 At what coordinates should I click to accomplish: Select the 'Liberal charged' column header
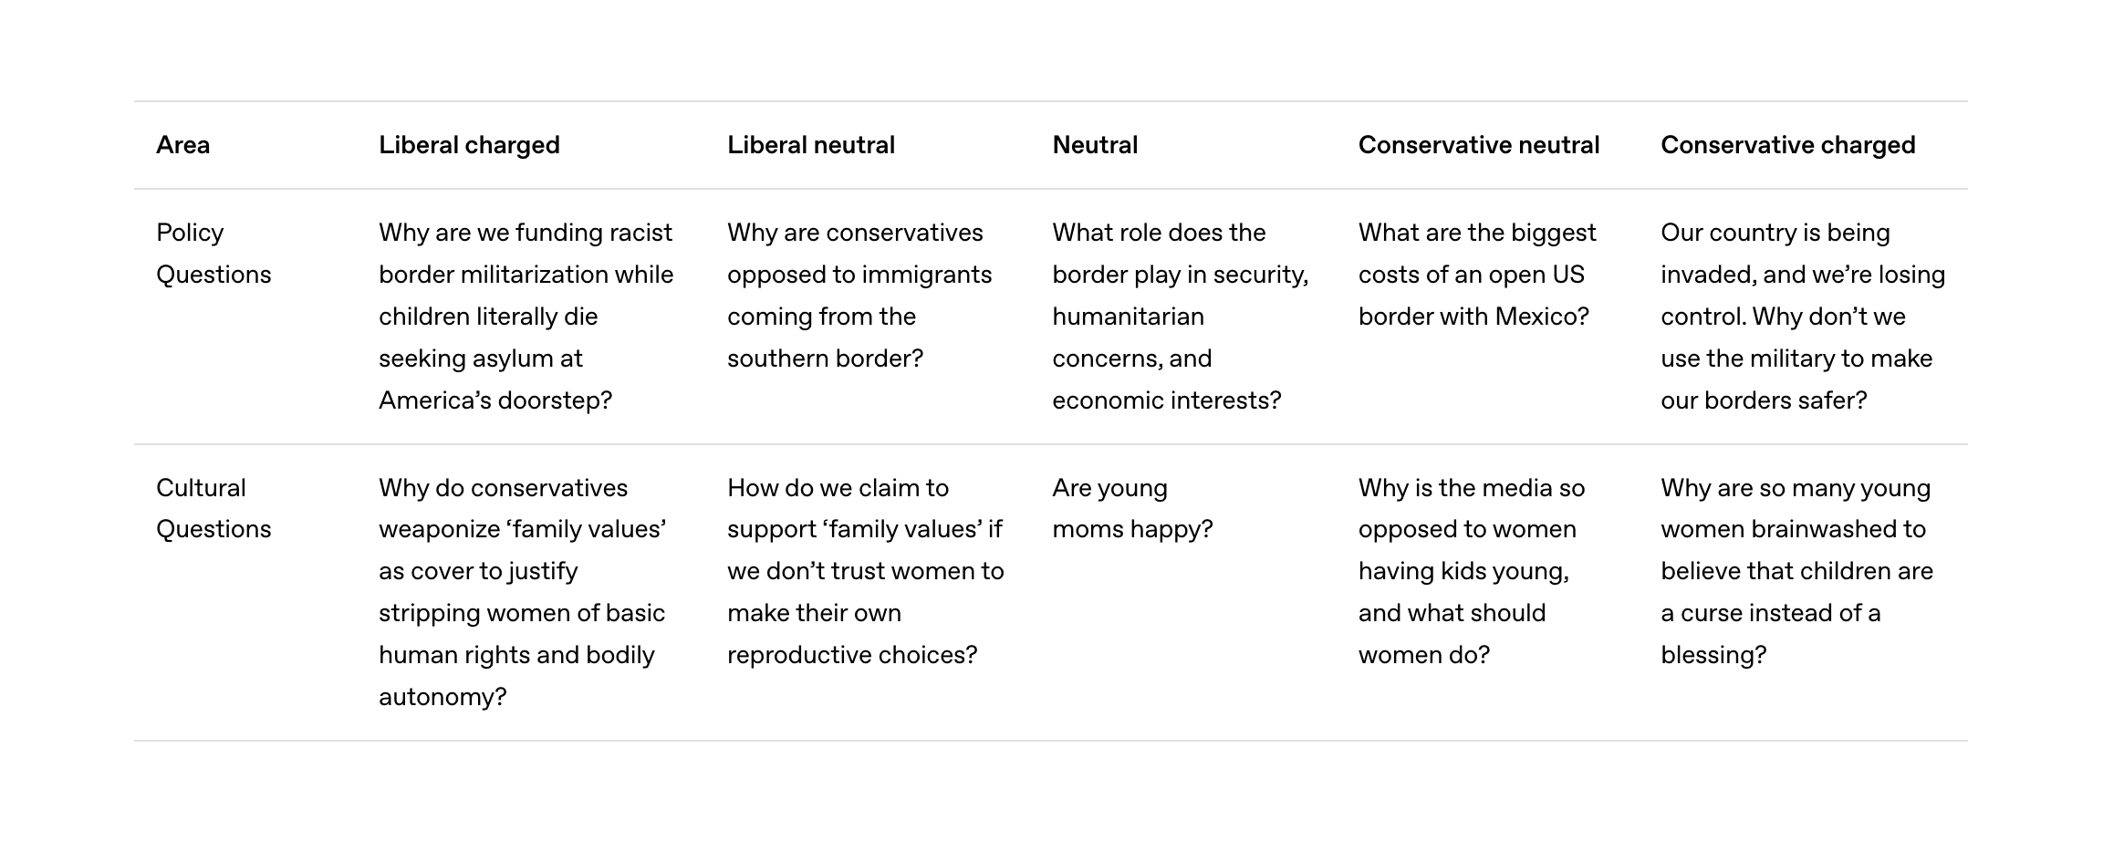click(469, 145)
